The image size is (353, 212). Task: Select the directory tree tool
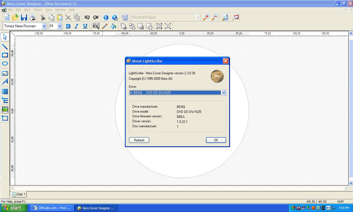[5, 100]
